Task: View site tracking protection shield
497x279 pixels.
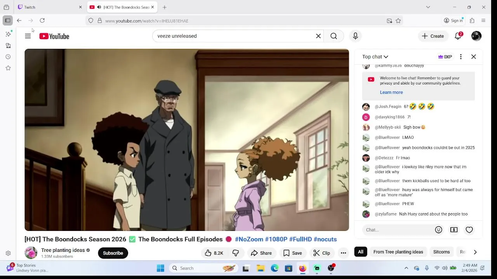Action: (x=91, y=21)
